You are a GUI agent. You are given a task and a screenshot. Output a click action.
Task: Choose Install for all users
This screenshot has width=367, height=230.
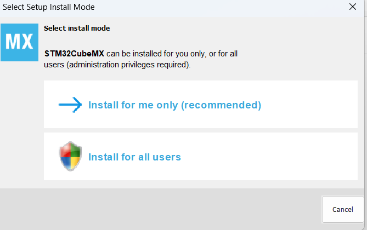134,157
